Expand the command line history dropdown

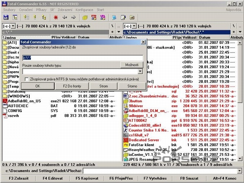tap(240, 171)
